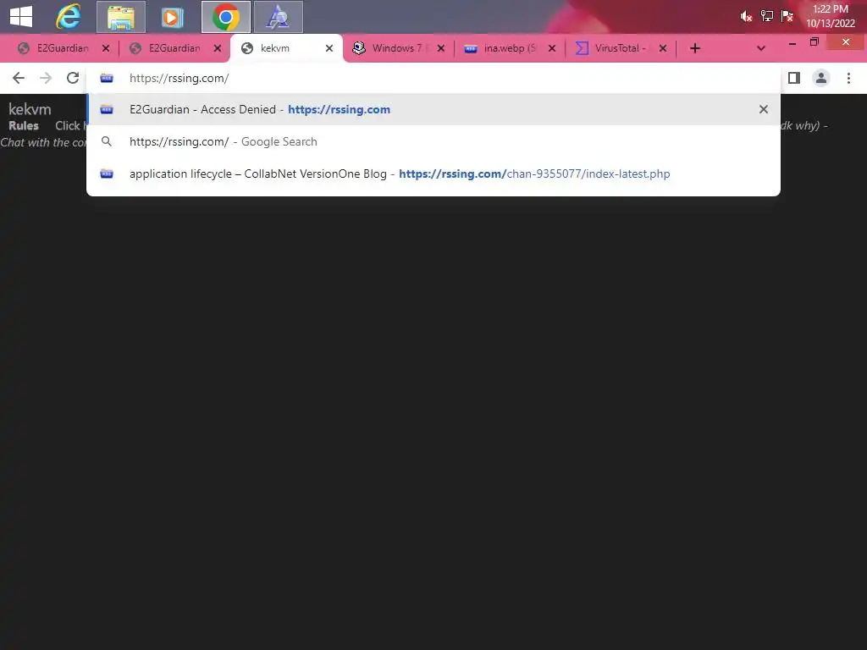The height and width of the screenshot is (650, 867).
Task: Close the ina.webp tab
Action: tap(552, 48)
